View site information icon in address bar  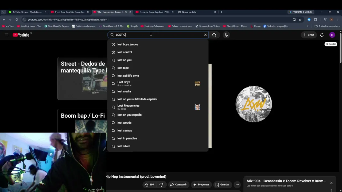coord(24,19)
